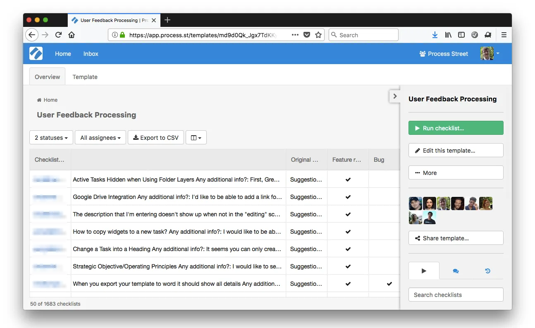
Task: Click the Bug checkmark in export template row
Action: [389, 284]
